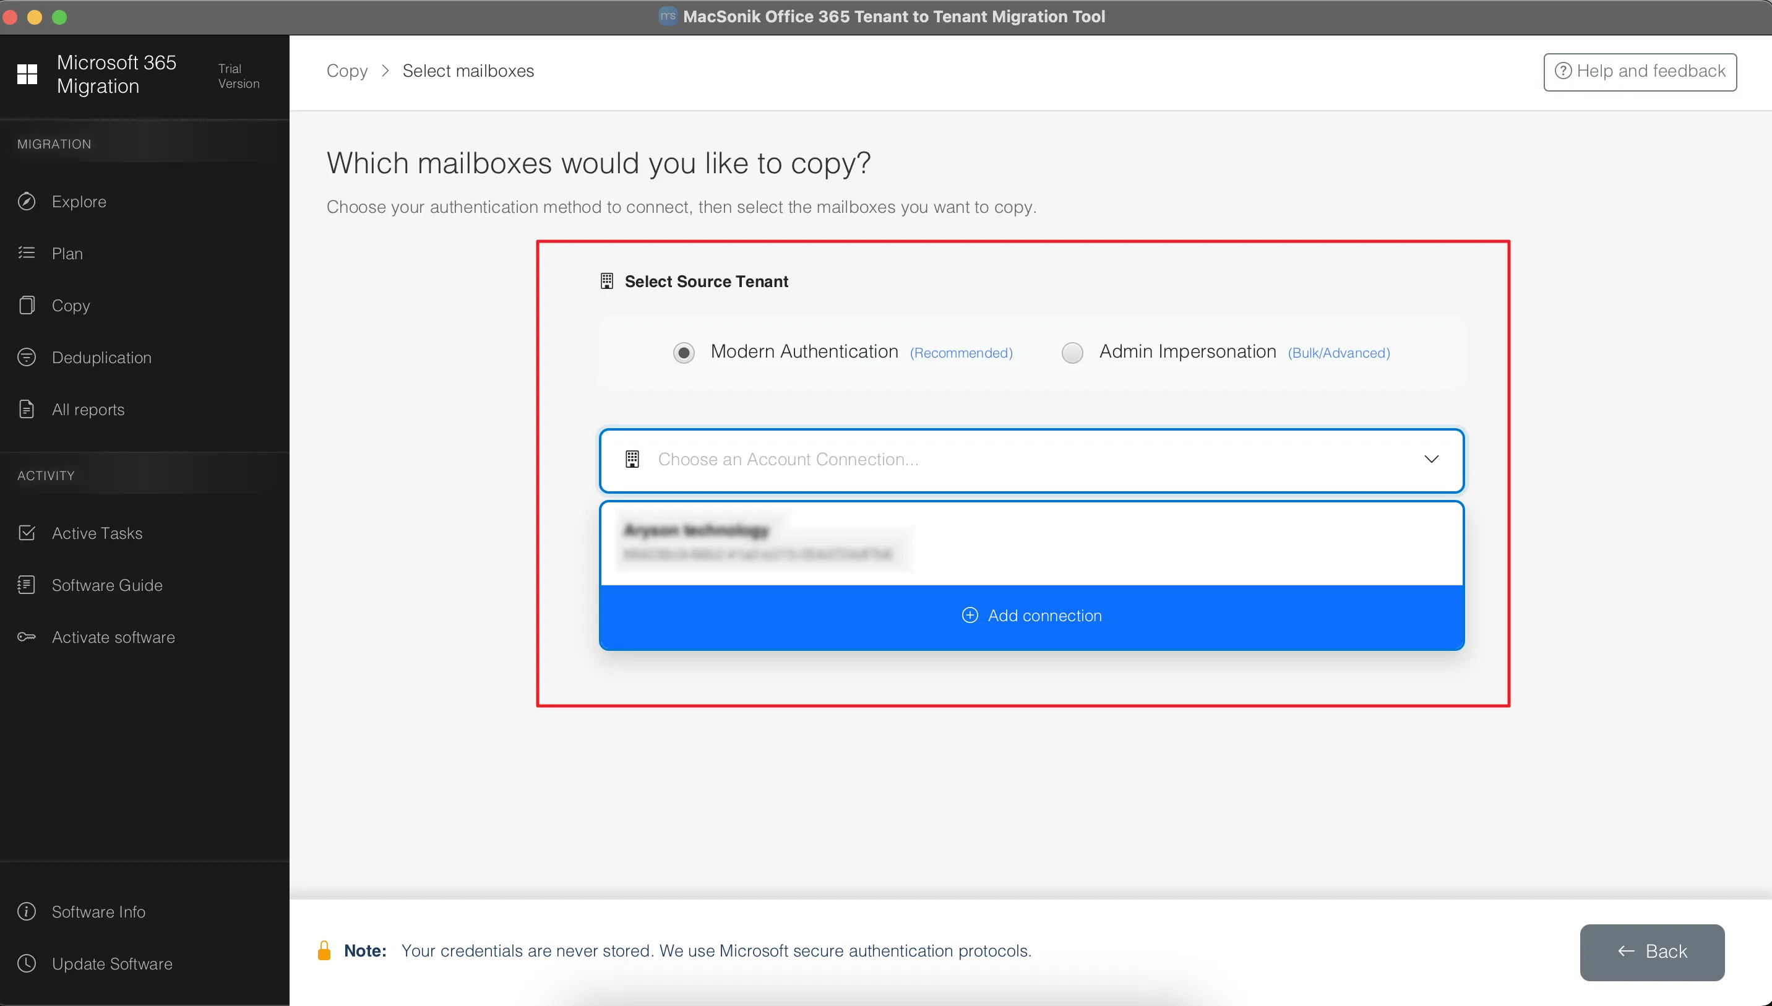Image resolution: width=1772 pixels, height=1006 pixels.
Task: View All reports
Action: [144, 409]
